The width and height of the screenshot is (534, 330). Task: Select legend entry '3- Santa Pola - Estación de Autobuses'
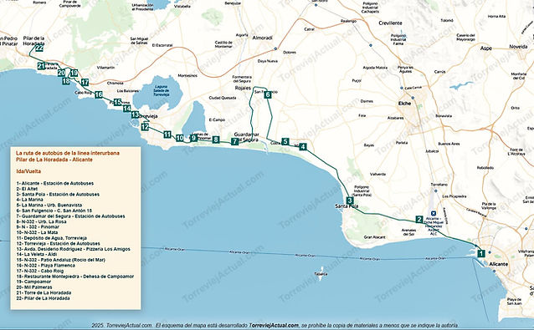(x=58, y=195)
